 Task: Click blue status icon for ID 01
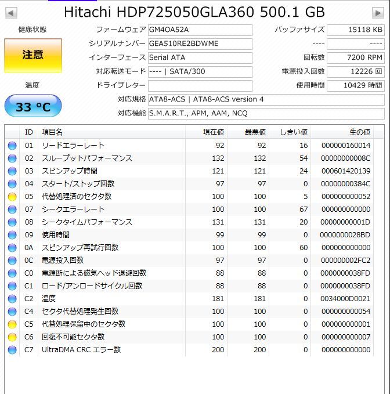tap(12, 146)
